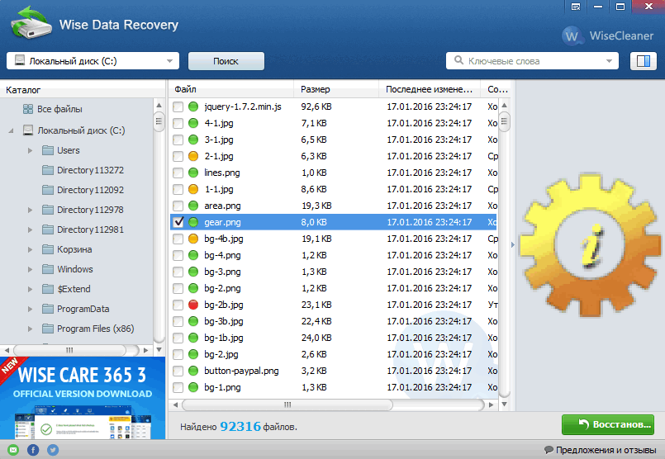
Task: Expand the Users folder node
Action: (30, 150)
